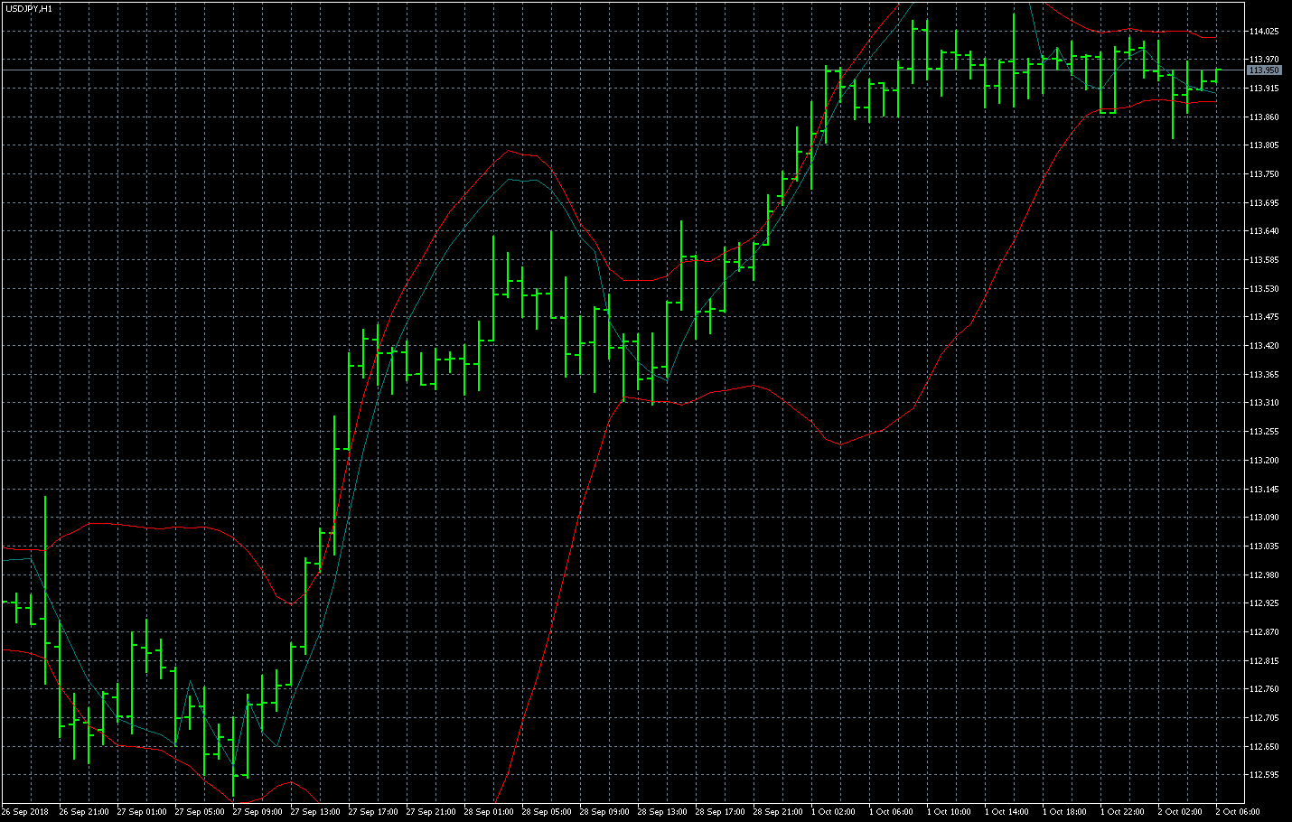This screenshot has width=1292, height=822.
Task: Select the 27 Sep 21:00 time label
Action: pos(430,812)
